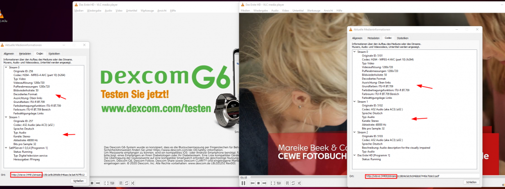Open Medien menu in left VLC window
Viewport: 505px width, 189px height.
[x=79, y=11]
